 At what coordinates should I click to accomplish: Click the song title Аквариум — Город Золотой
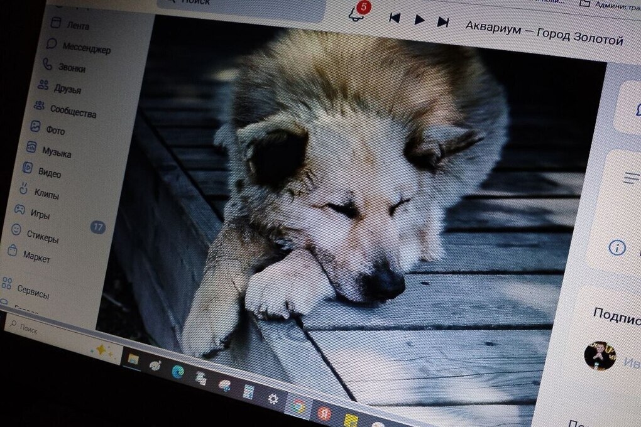coord(544,33)
